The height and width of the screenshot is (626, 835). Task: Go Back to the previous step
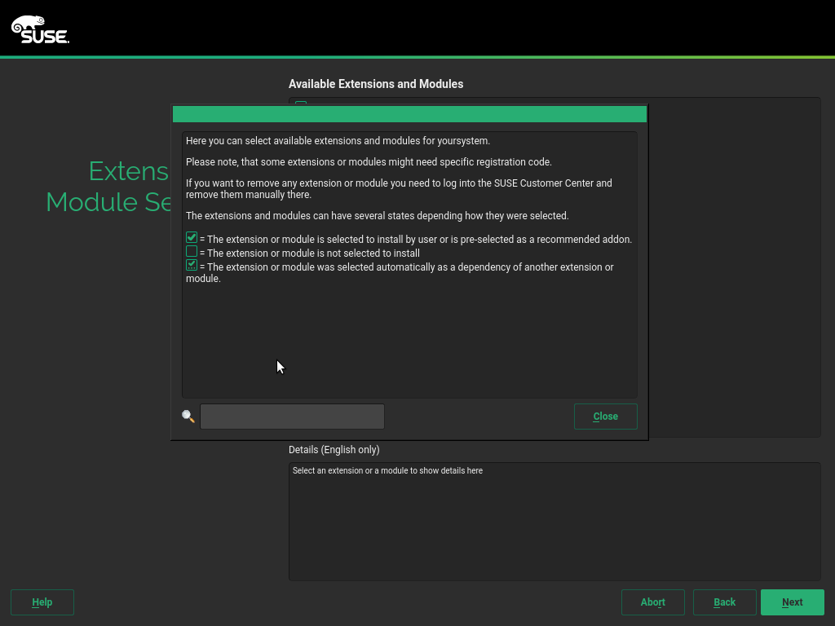tap(724, 602)
